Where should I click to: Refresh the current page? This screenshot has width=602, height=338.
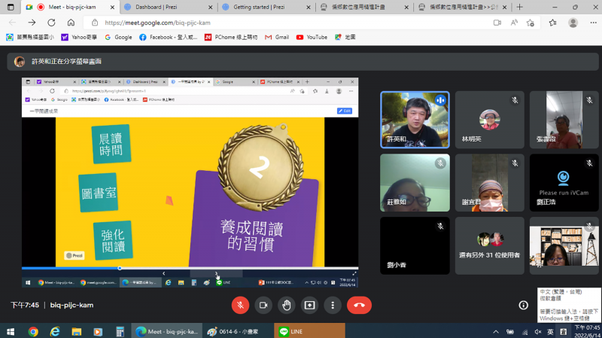(x=53, y=23)
